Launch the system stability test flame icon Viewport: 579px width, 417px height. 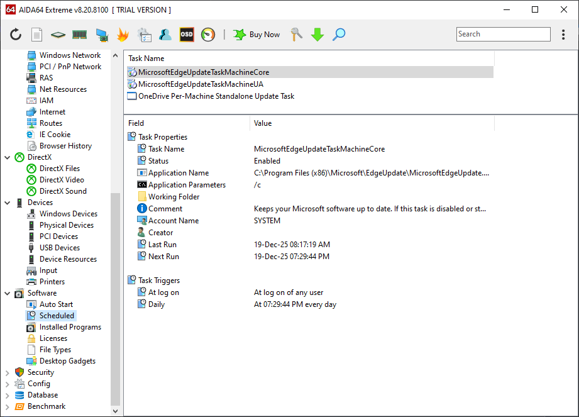tap(123, 35)
